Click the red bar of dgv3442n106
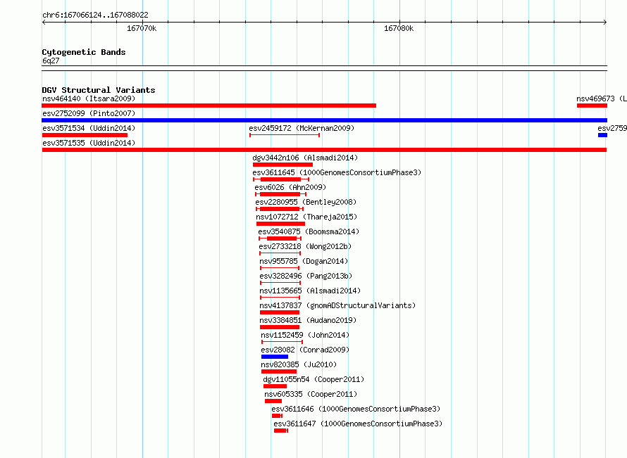 click(283, 165)
